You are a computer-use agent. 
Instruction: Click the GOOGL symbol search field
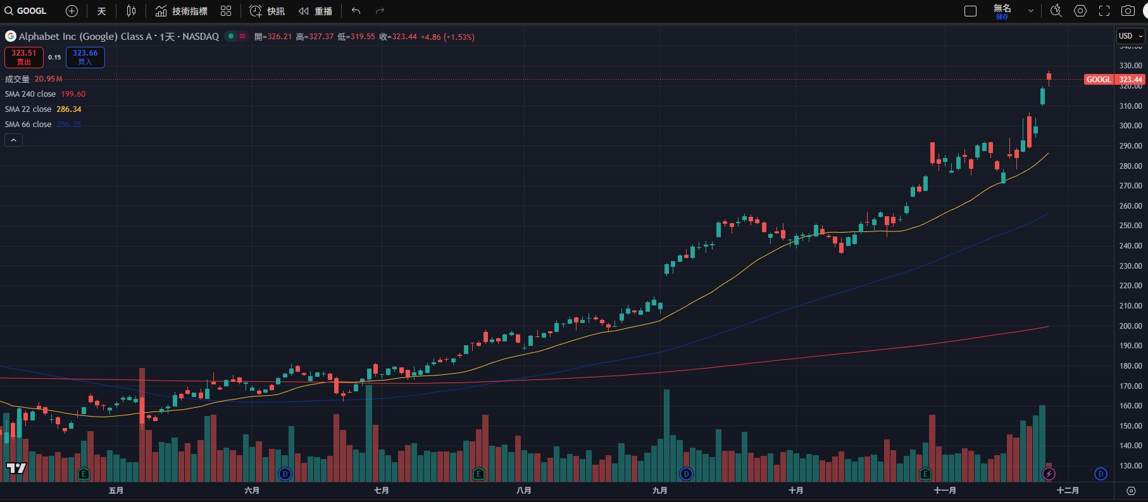pyautogui.click(x=27, y=11)
